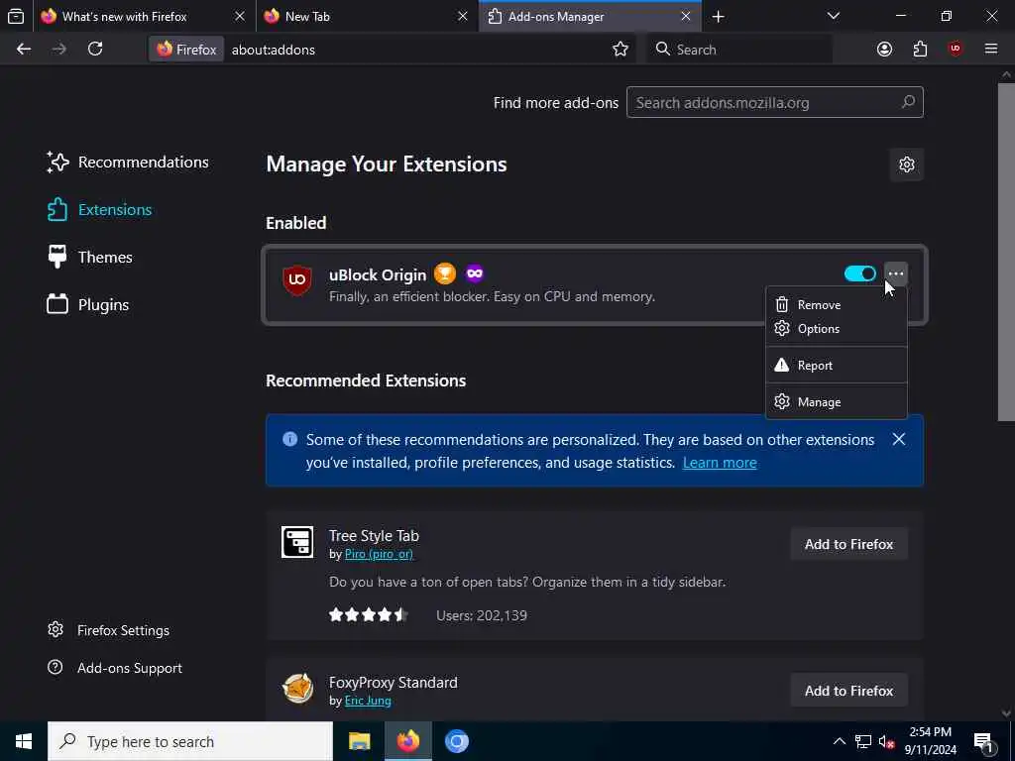Click the Tree Style Tab title
Image resolution: width=1015 pixels, height=761 pixels.
[374, 536]
